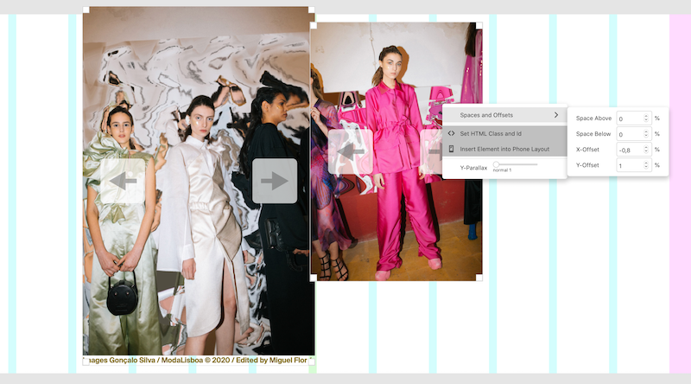The image size is (691, 384).
Task: Click the X-Offset value field
Action: pyautogui.click(x=628, y=150)
